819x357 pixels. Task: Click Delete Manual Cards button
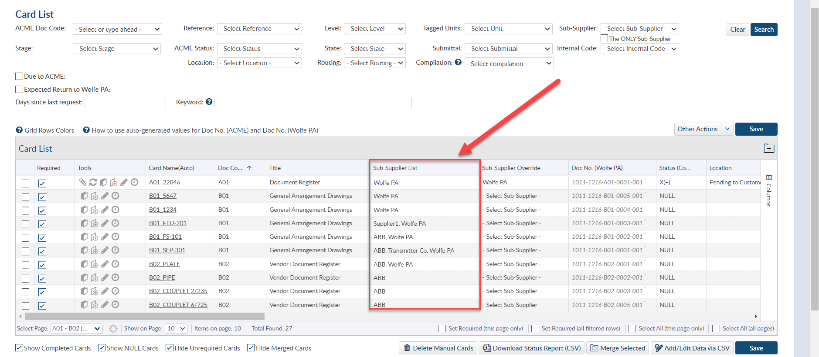click(x=438, y=348)
